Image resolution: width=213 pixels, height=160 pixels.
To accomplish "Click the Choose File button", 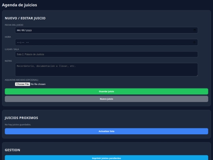I will tap(22, 84).
